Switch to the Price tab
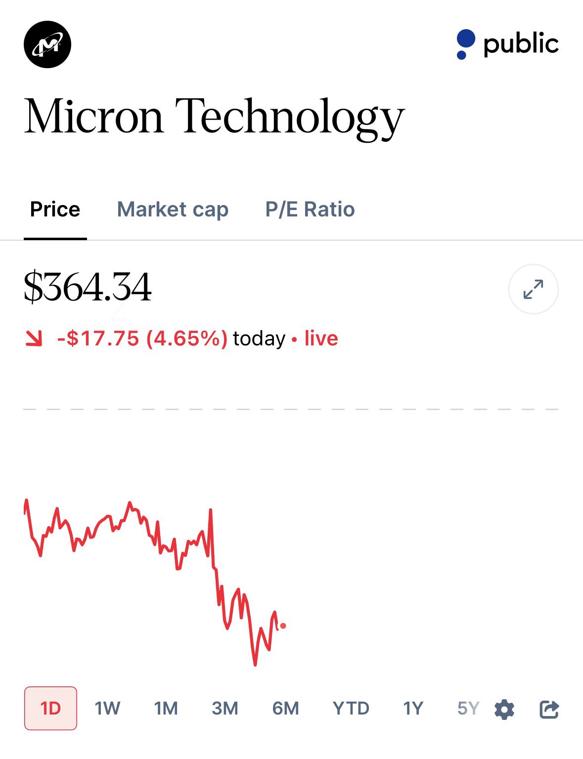 pos(55,210)
